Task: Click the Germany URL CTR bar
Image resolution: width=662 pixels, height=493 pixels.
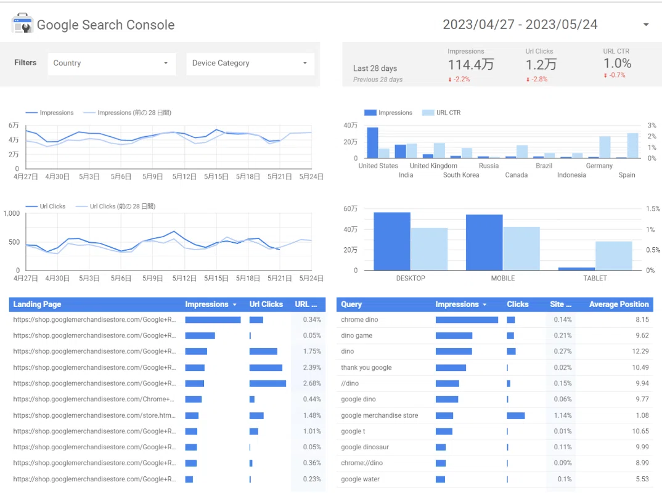Action: pyautogui.click(x=605, y=147)
